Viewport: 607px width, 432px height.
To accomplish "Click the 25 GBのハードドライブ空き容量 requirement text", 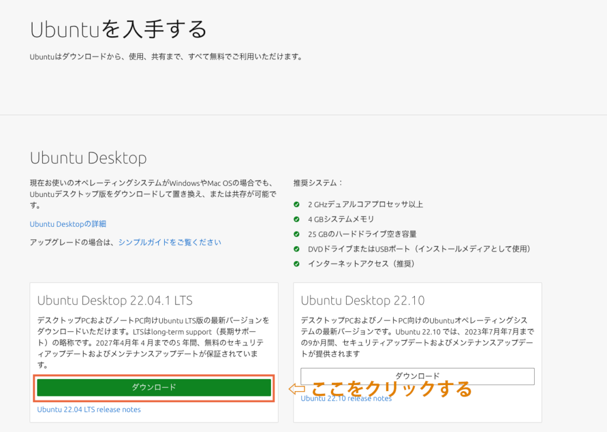I will pos(362,234).
